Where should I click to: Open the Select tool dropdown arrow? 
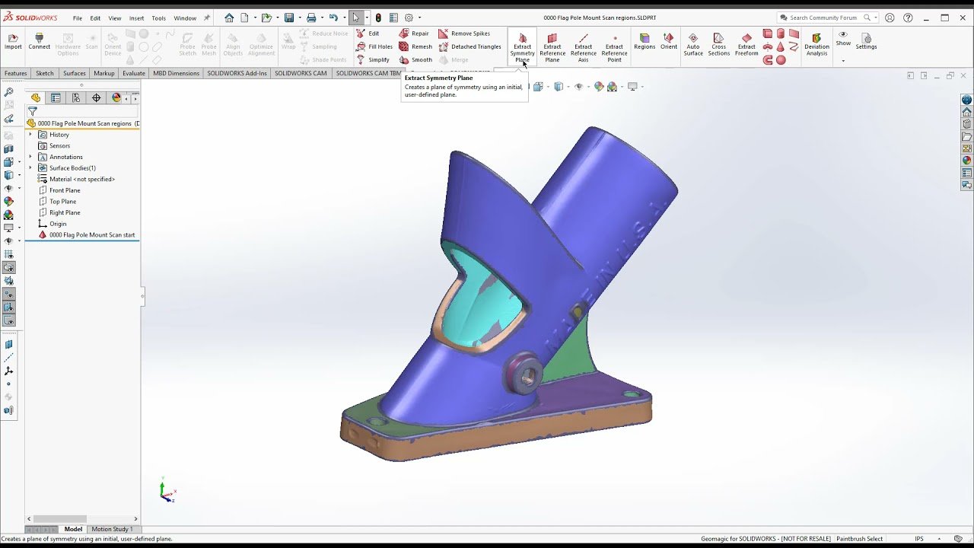click(x=367, y=18)
